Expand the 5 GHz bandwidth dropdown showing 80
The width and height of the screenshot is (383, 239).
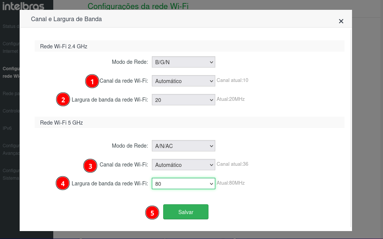(x=184, y=183)
